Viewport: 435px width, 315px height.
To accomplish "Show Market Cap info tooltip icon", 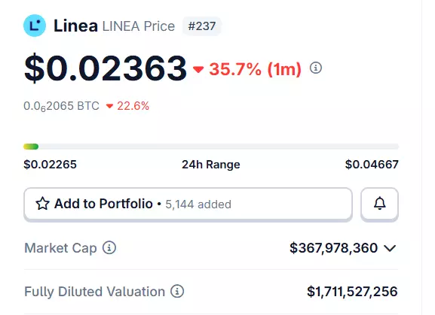I will pyautogui.click(x=109, y=247).
